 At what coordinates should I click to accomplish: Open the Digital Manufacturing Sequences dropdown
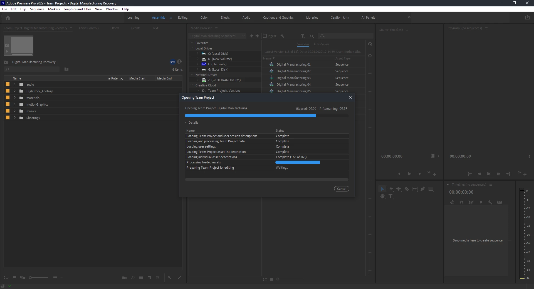pos(217,36)
